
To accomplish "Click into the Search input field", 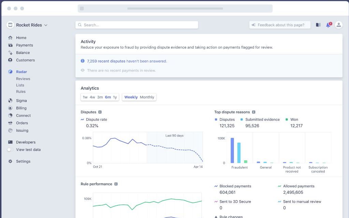I will click(x=137, y=25).
